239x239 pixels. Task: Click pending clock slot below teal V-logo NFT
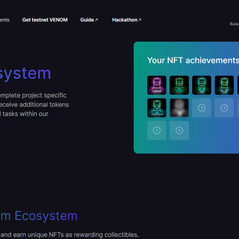[157, 130]
